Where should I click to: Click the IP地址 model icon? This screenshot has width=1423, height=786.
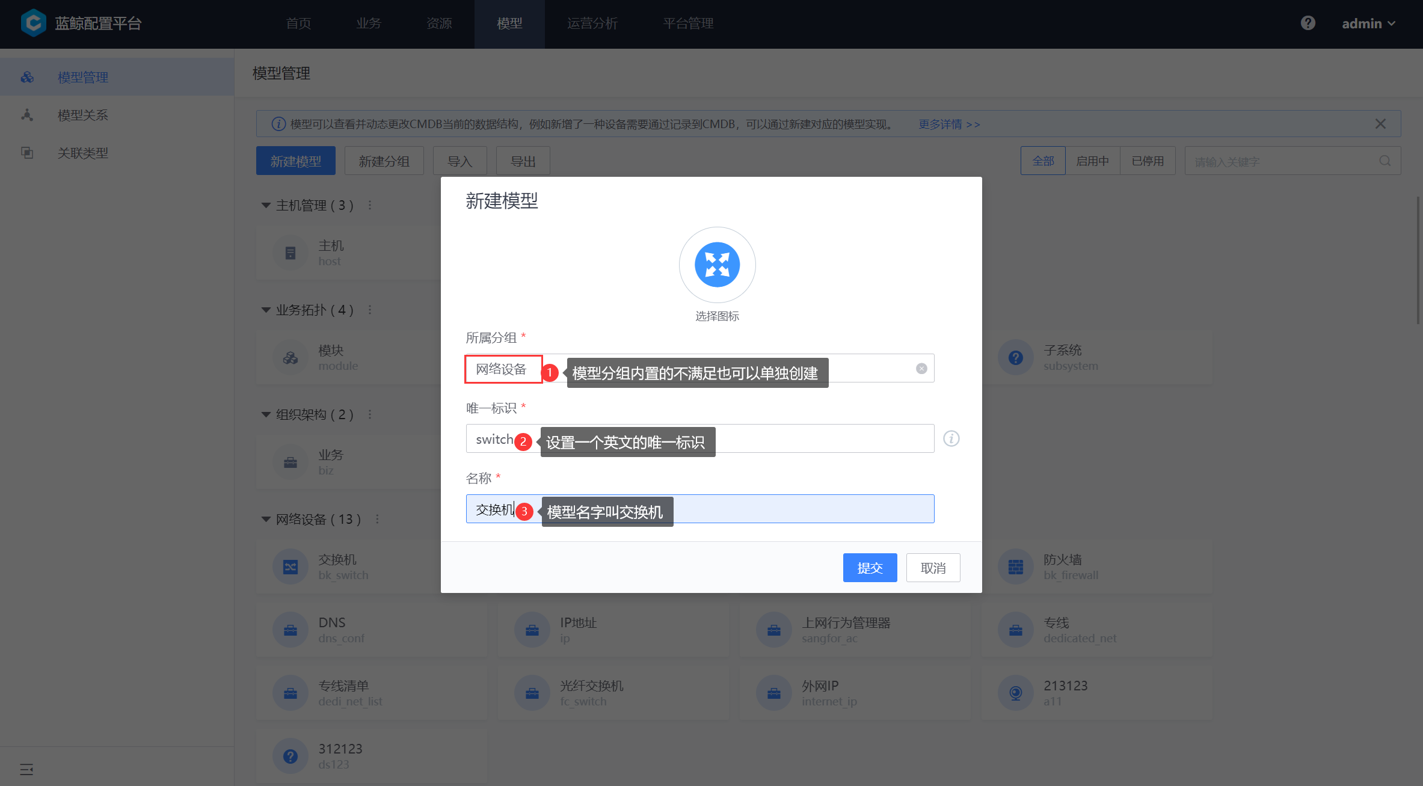[532, 630]
